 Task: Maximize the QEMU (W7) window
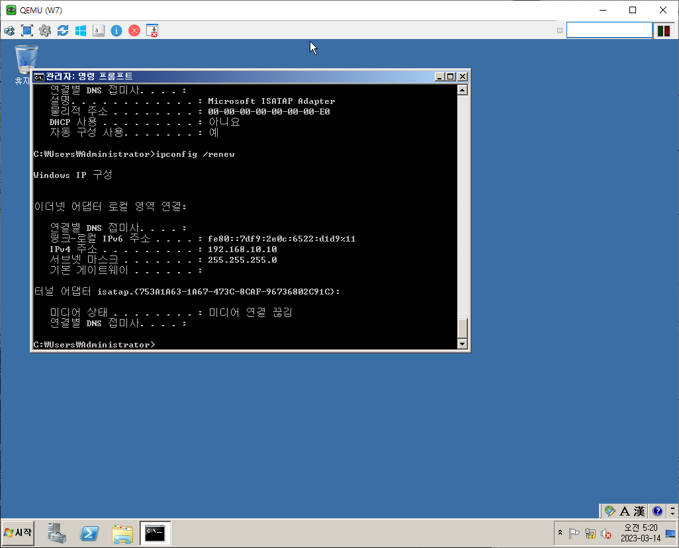[633, 10]
